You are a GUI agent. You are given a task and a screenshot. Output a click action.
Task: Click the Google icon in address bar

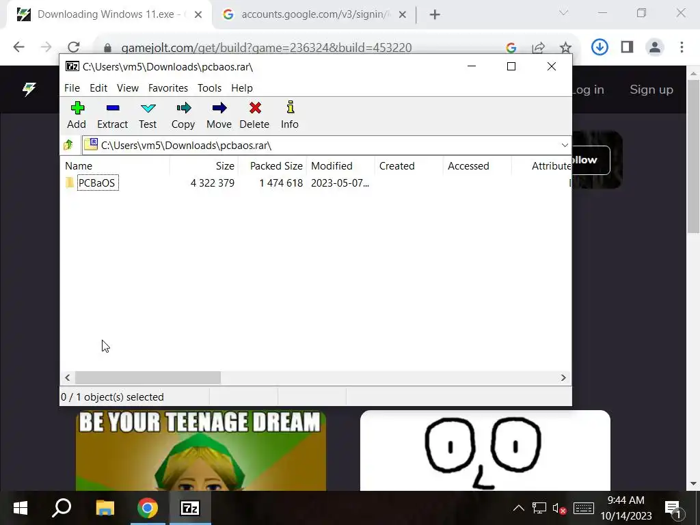click(511, 47)
